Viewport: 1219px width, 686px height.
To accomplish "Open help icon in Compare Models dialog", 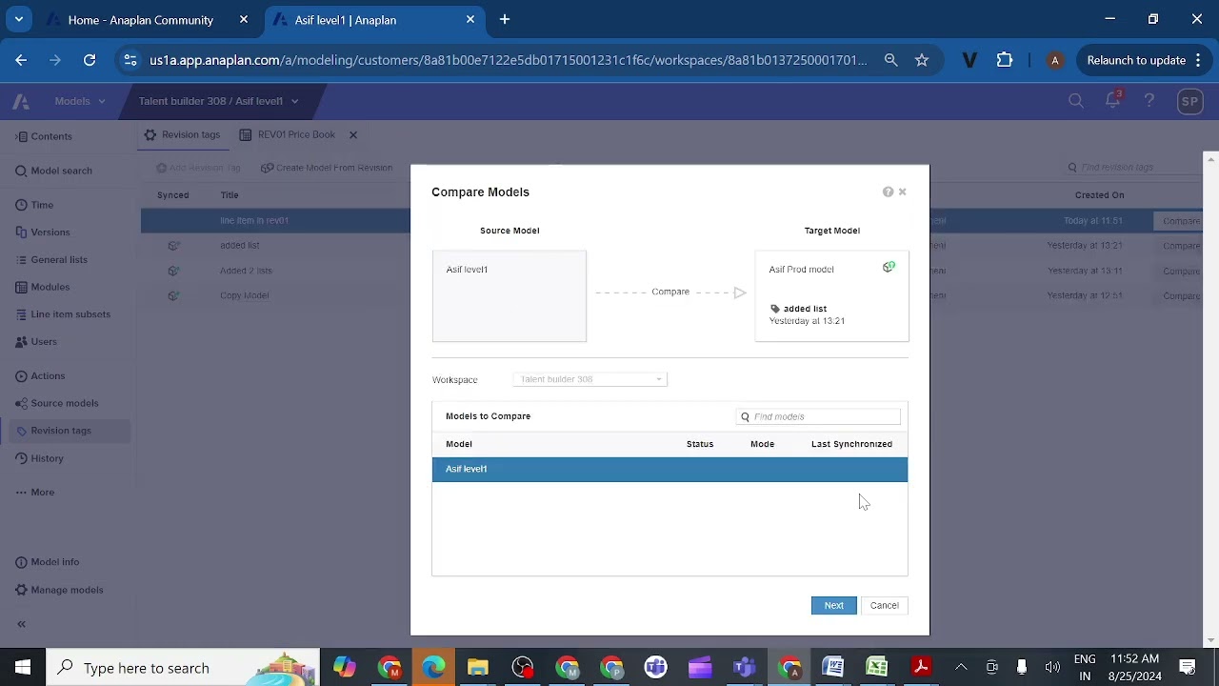I will tap(888, 192).
